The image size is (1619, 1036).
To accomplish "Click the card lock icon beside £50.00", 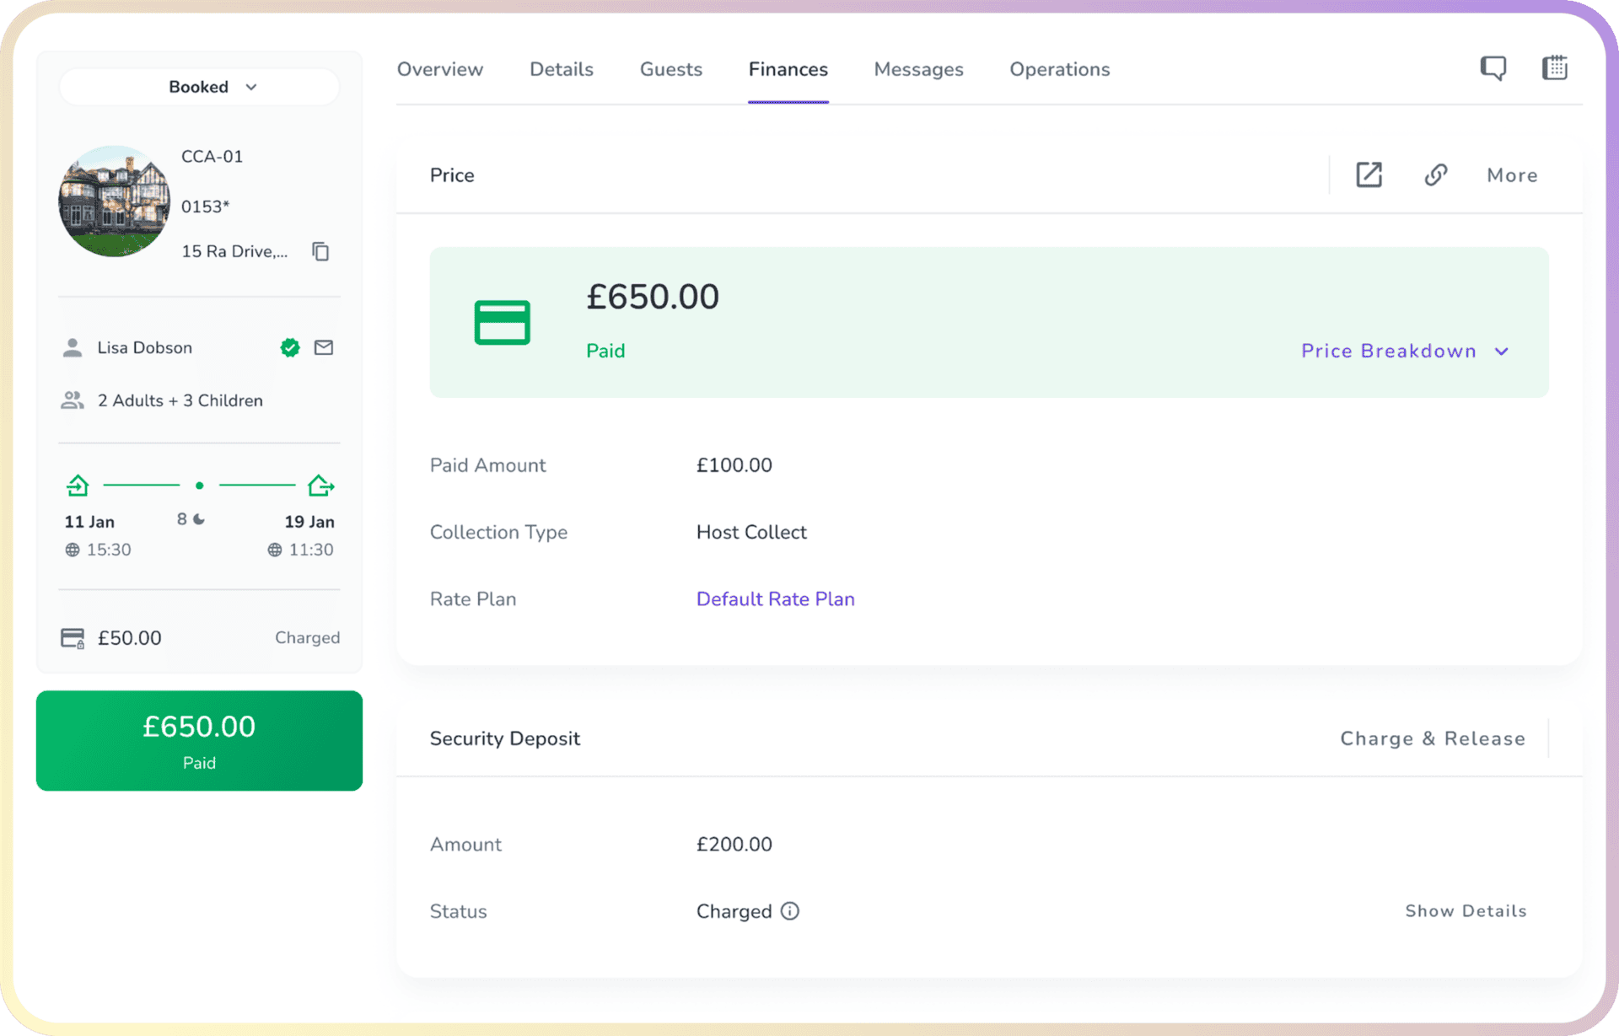I will coord(73,638).
